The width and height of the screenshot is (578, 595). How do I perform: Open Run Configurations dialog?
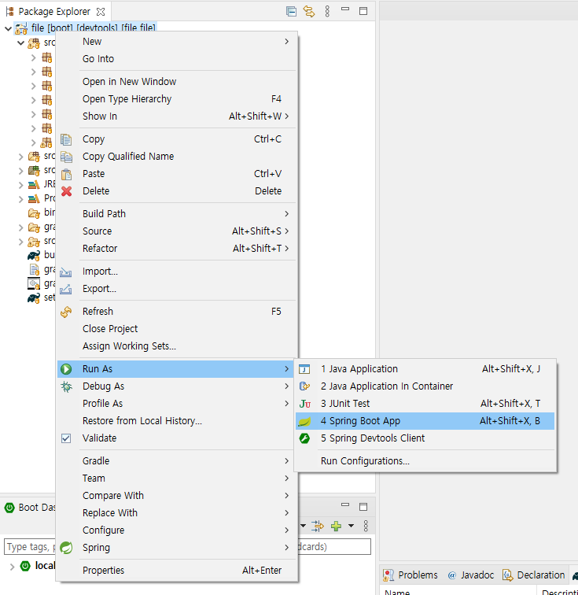click(425, 461)
